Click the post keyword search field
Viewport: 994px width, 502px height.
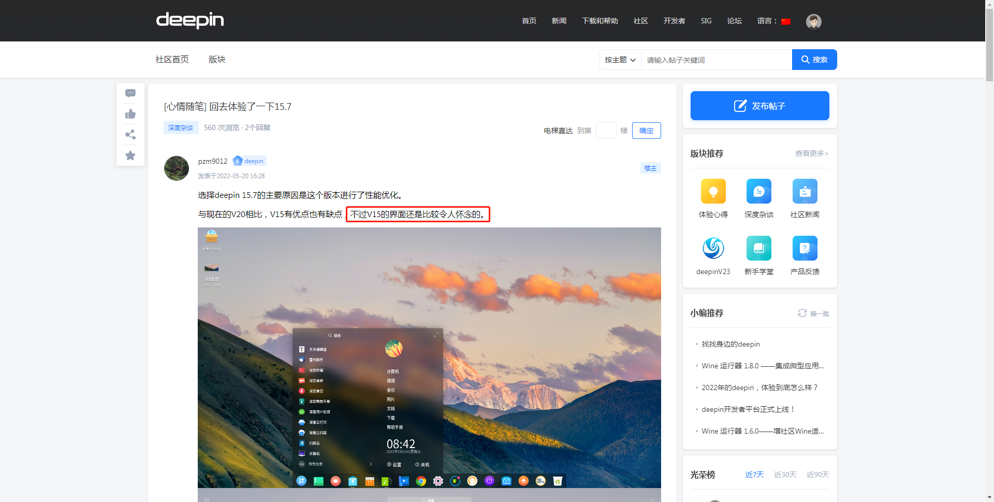[717, 60]
